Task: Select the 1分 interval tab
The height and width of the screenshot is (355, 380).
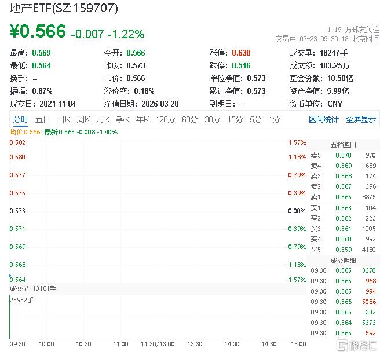Action: (x=275, y=119)
